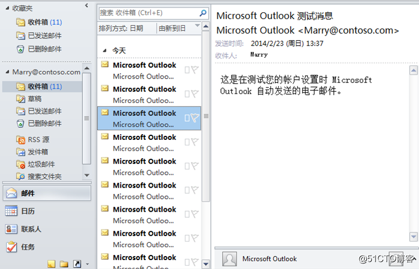Click the Microsoft Outlook 测试消息 subject line

tap(274, 16)
